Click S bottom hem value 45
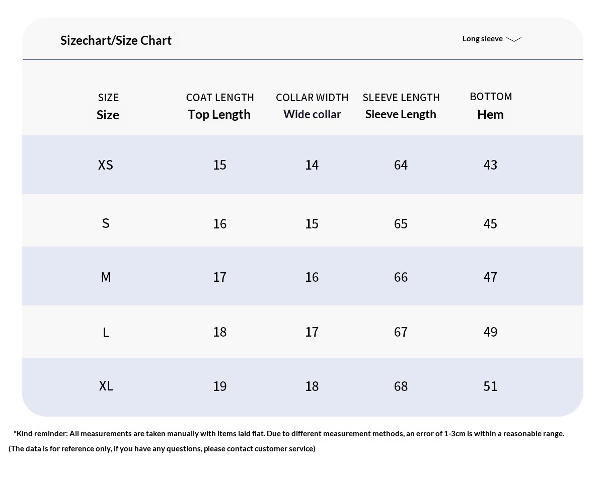The width and height of the screenshot is (604, 478). pos(490,223)
